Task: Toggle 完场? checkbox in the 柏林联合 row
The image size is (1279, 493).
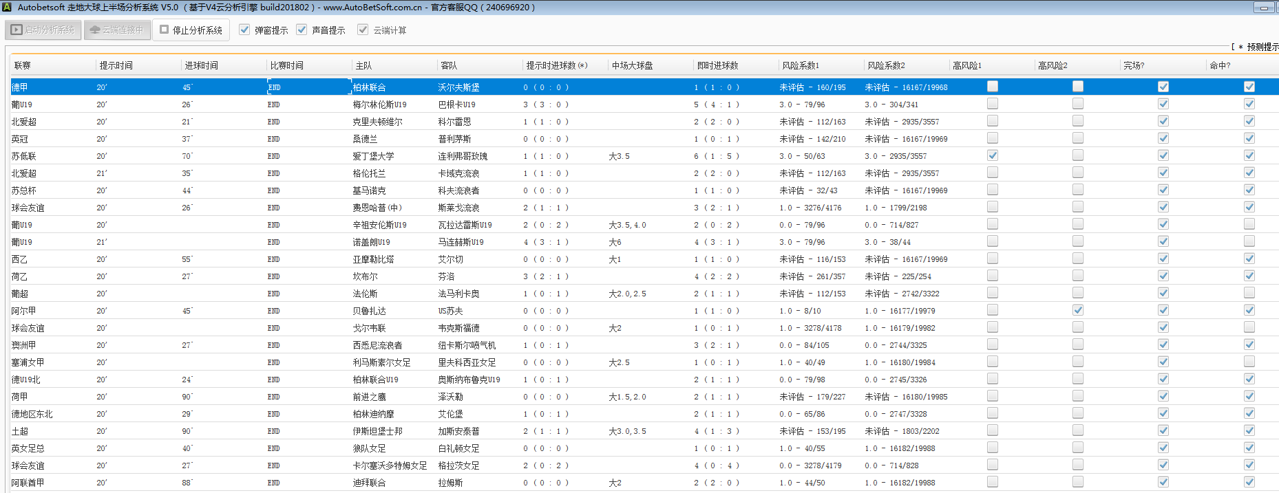Action: click(x=1163, y=87)
